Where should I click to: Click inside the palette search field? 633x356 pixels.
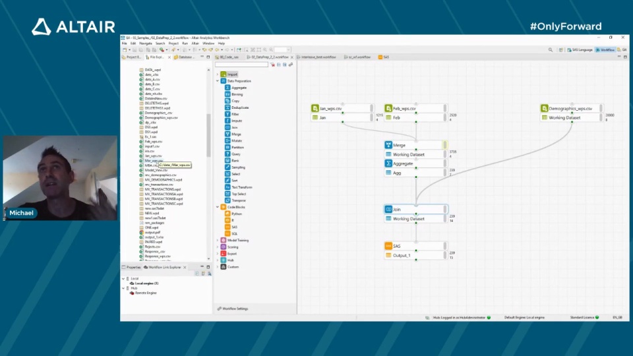tap(241, 65)
